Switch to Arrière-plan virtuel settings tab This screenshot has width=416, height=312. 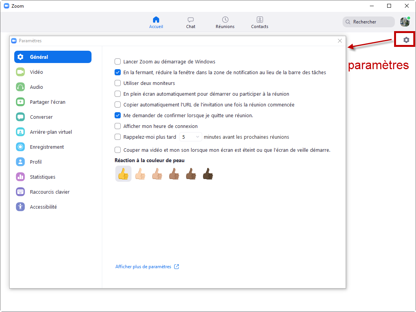[x=51, y=132]
